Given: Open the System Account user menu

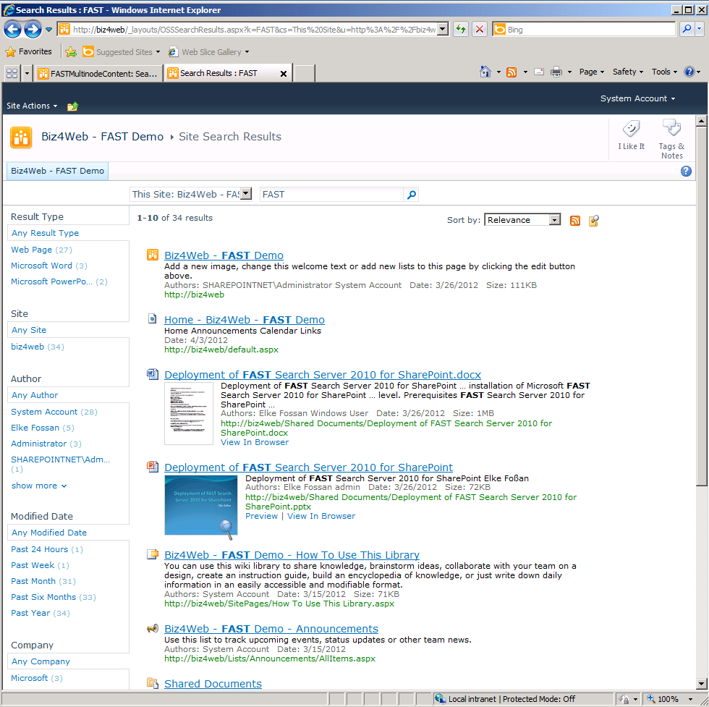Looking at the screenshot, I should [x=637, y=98].
